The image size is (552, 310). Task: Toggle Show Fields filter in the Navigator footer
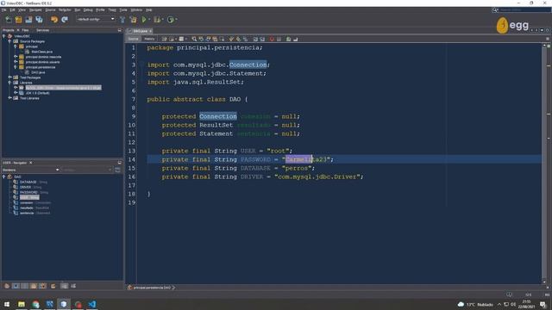tap(16, 286)
